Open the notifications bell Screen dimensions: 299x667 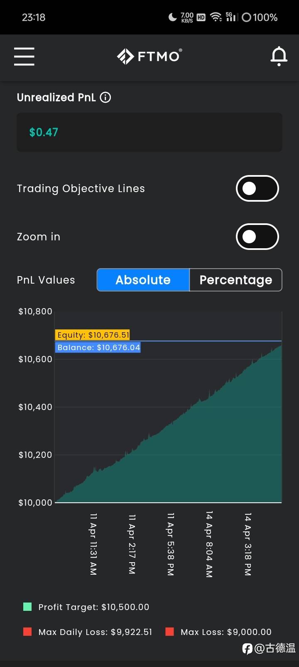279,56
